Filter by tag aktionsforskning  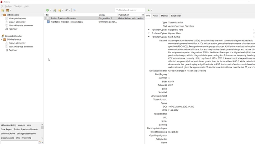coord(9,125)
